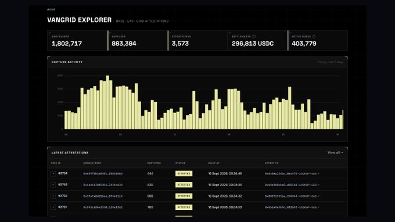
Task: Expand attestation row #3753
Action: (53, 185)
